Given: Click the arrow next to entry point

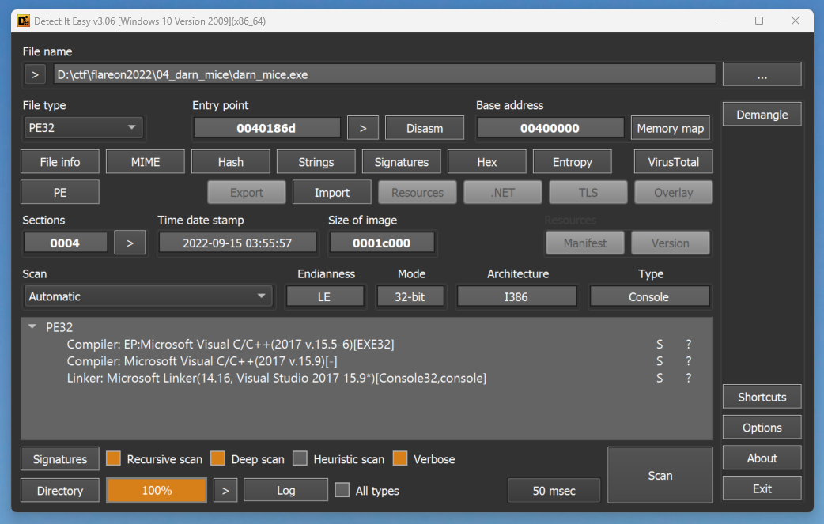Looking at the screenshot, I should [363, 128].
